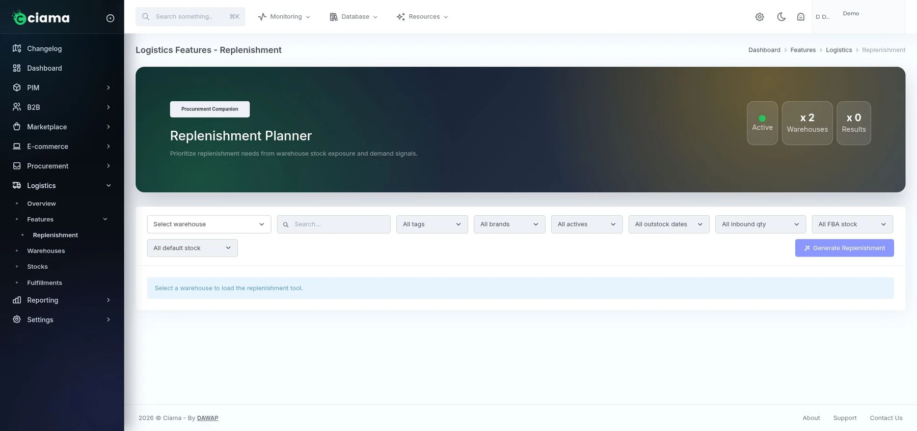Expand the Marketplace menu chevron
The image size is (917, 431).
(x=109, y=127)
